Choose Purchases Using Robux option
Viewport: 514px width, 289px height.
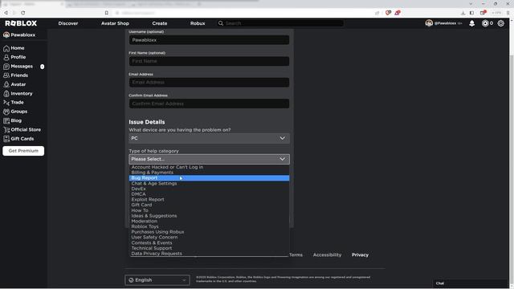point(209,232)
